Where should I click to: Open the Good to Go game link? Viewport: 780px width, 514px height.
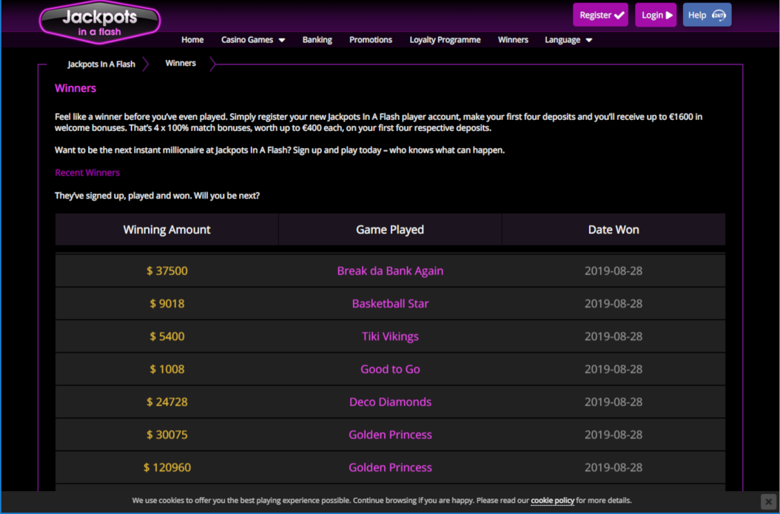390,369
